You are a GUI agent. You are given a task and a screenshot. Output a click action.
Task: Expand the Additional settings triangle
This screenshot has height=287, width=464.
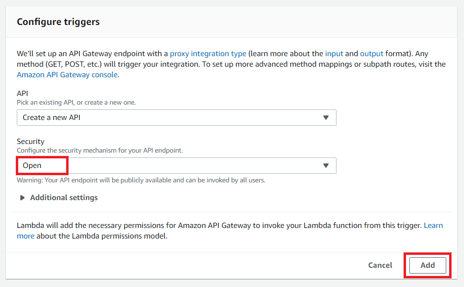tap(23, 198)
